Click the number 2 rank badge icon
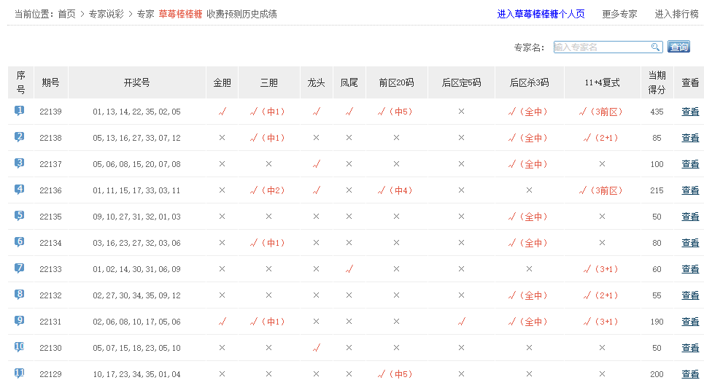This screenshot has height=380, width=704. [x=20, y=137]
